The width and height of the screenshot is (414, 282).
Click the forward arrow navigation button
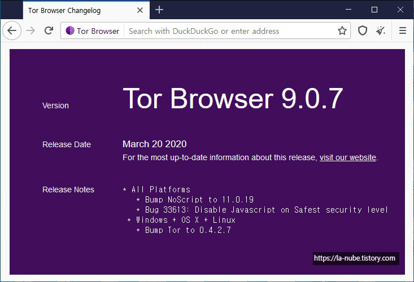coord(30,31)
